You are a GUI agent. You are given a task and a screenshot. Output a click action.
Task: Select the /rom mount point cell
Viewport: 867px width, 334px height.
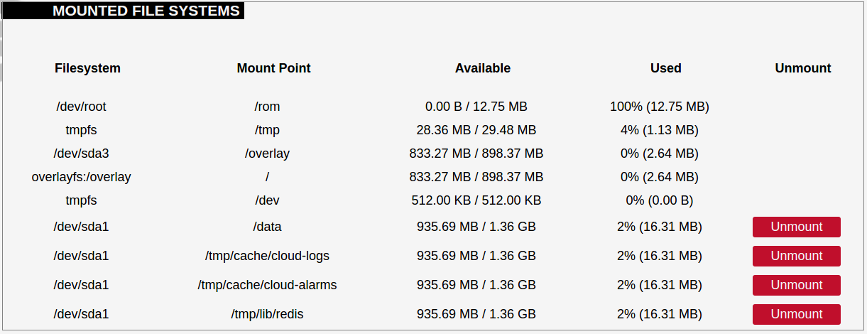coord(267,107)
